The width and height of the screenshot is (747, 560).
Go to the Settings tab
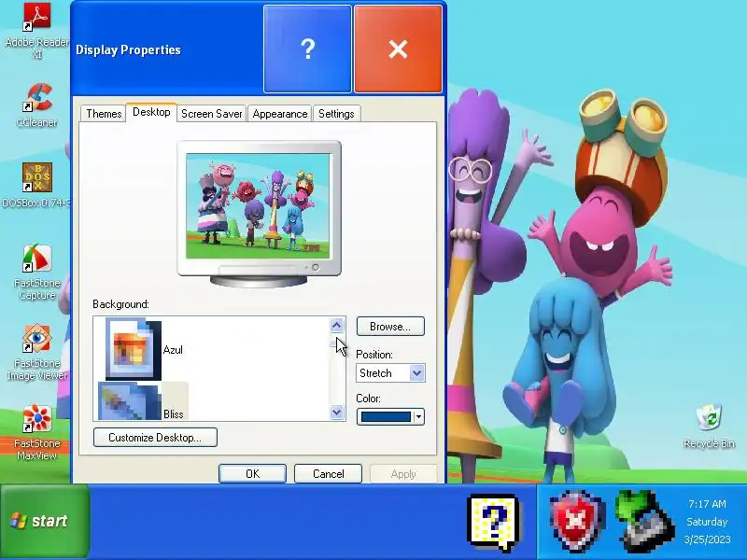tap(336, 114)
